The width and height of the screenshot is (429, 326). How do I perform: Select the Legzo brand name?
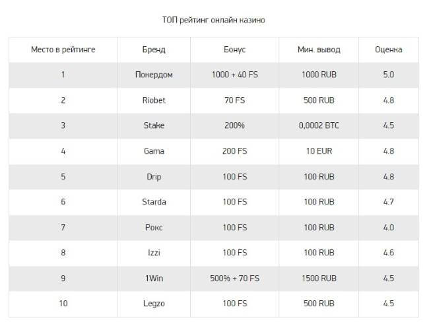tap(154, 304)
